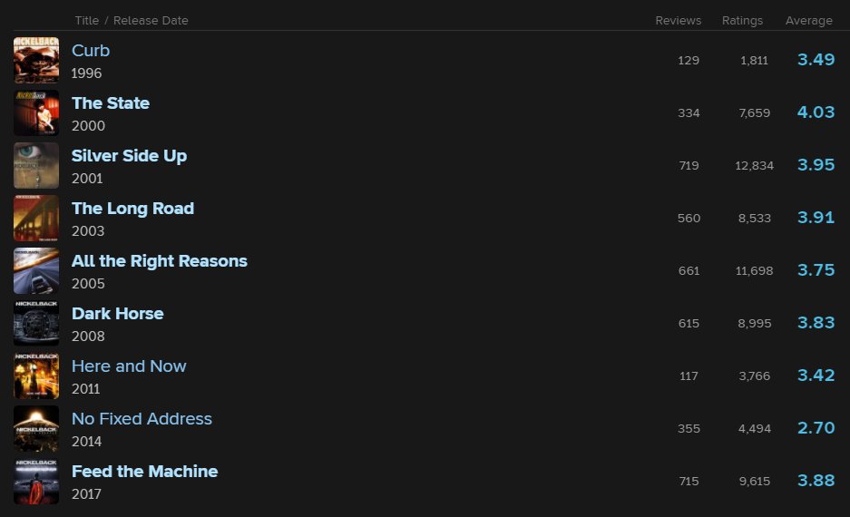Click the 2003 year under The Long Road
The image size is (850, 517).
coord(88,231)
